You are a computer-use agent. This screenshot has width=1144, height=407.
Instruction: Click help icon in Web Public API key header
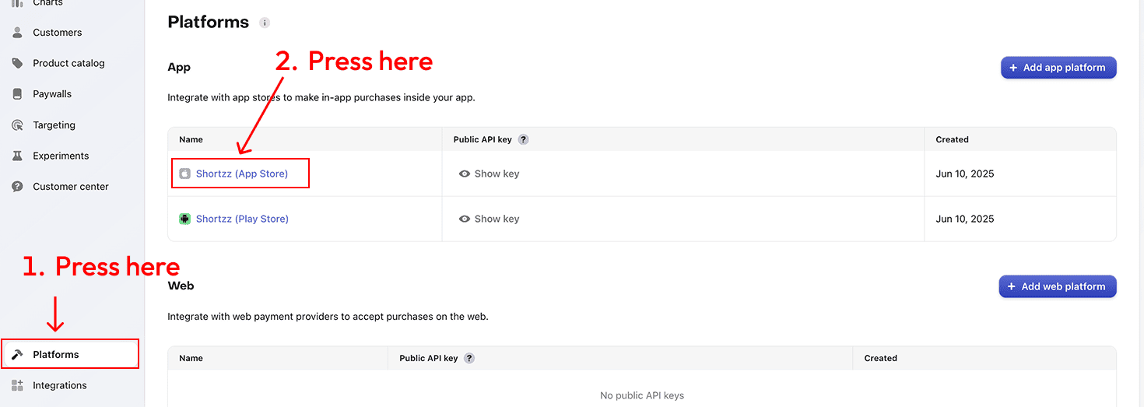[x=469, y=359]
